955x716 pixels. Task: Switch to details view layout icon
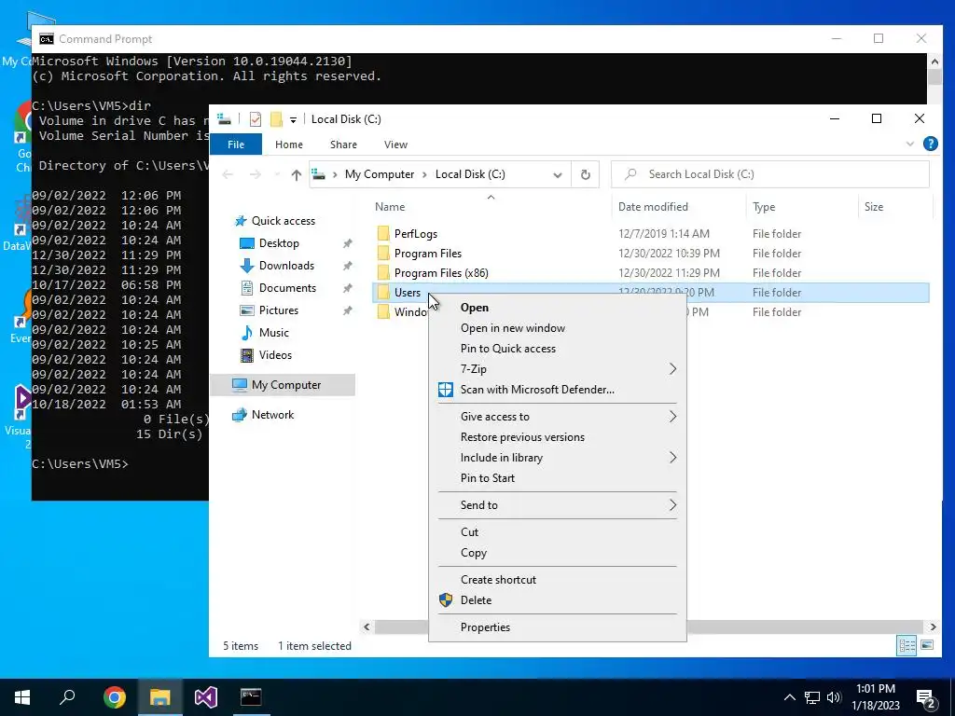click(907, 645)
